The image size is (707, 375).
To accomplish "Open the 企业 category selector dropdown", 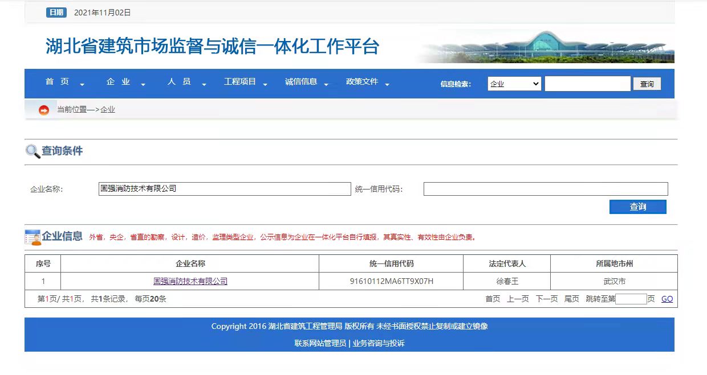I will pos(513,83).
